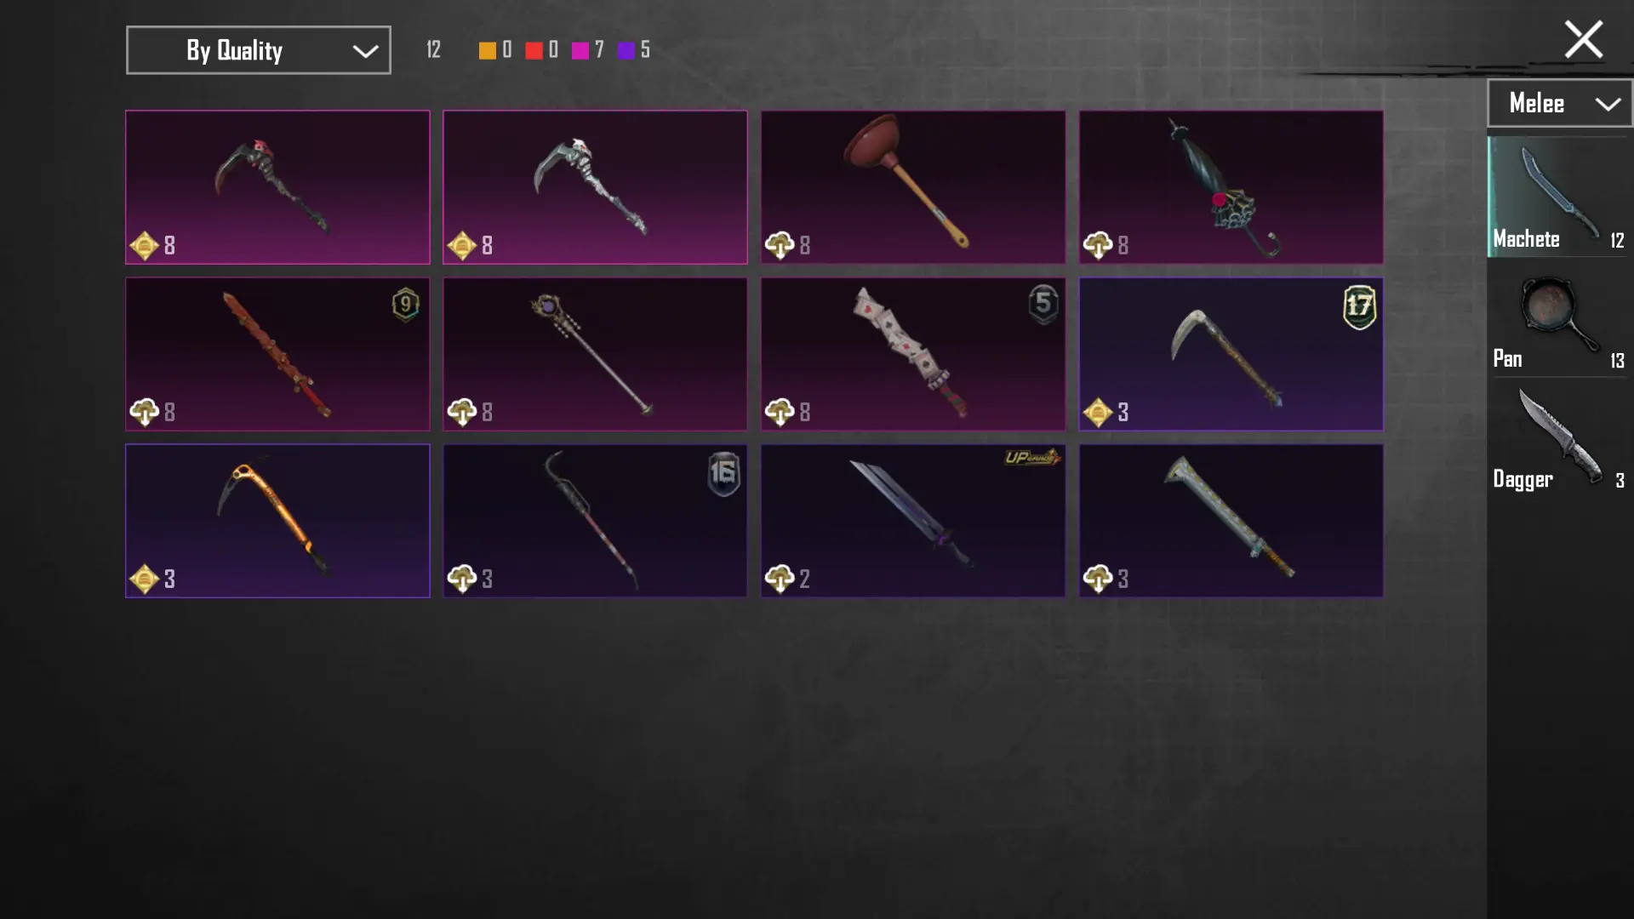Switch to the Dagger weapon tab
The width and height of the screenshot is (1634, 919).
pyautogui.click(x=1559, y=442)
